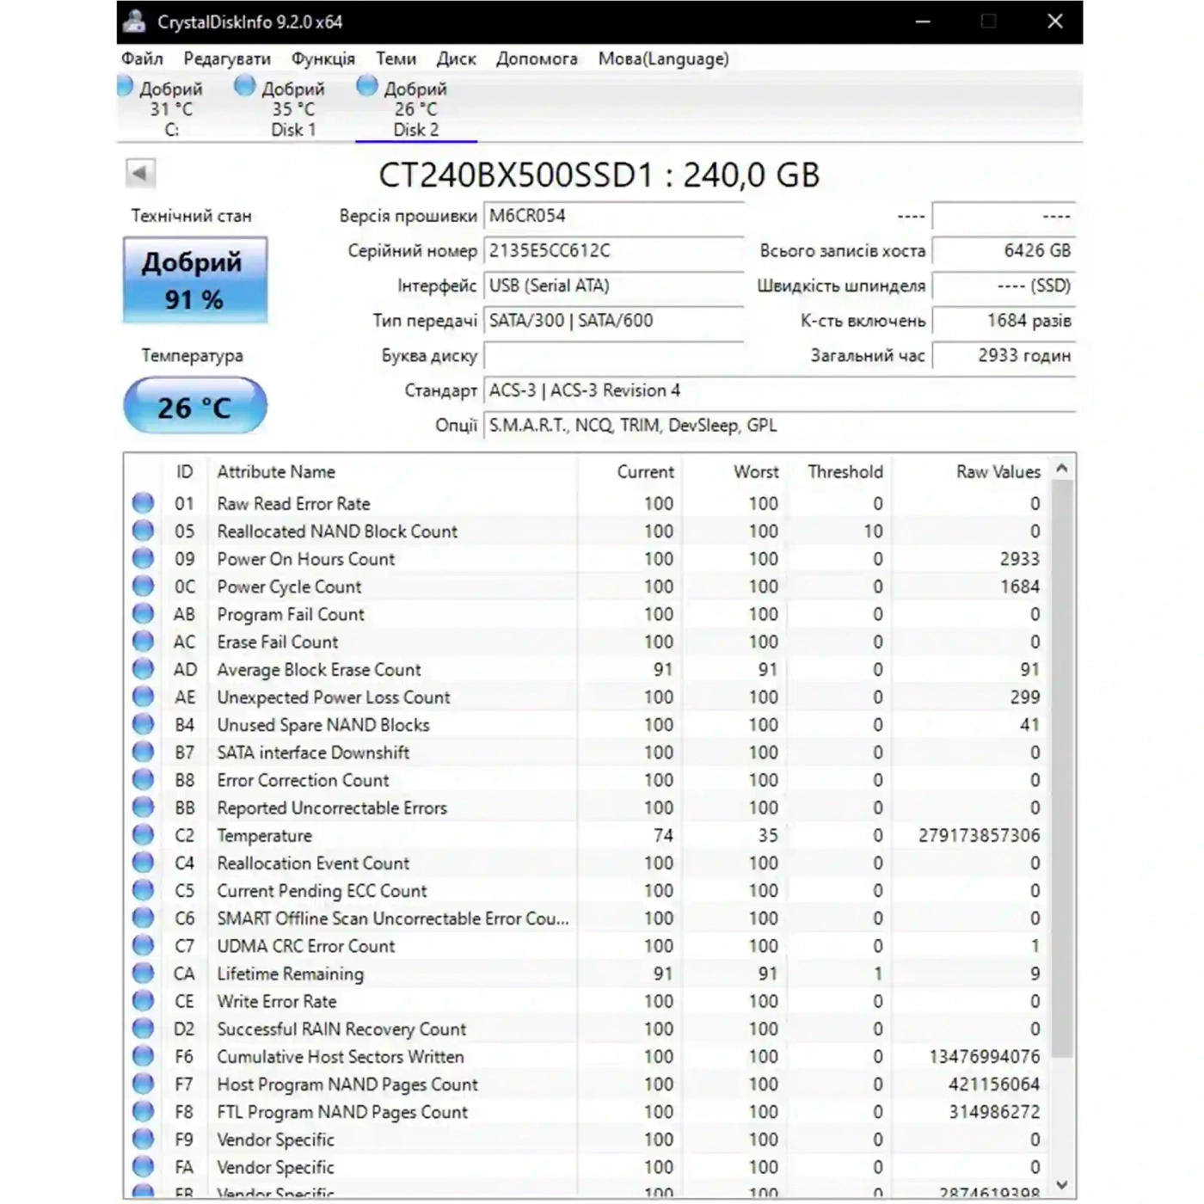
Task: Click scrollbar down arrow in attribute list
Action: point(1062,1185)
